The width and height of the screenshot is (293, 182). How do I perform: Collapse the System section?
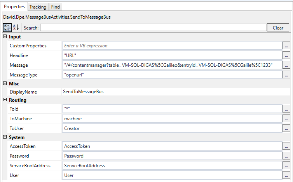coord(5,137)
